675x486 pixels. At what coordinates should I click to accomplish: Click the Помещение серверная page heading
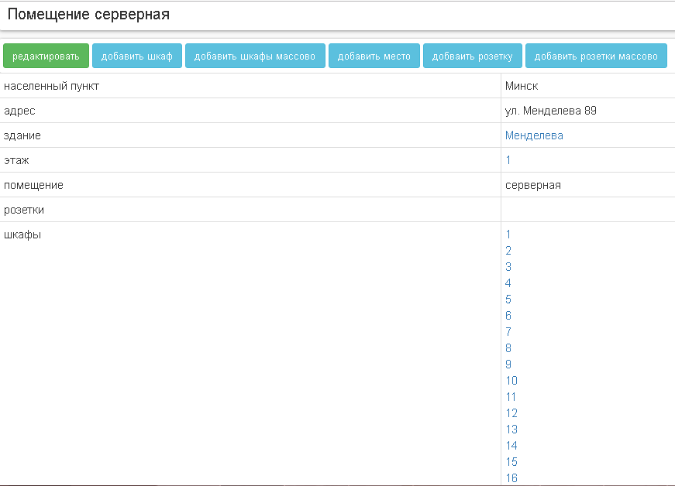pos(88,14)
